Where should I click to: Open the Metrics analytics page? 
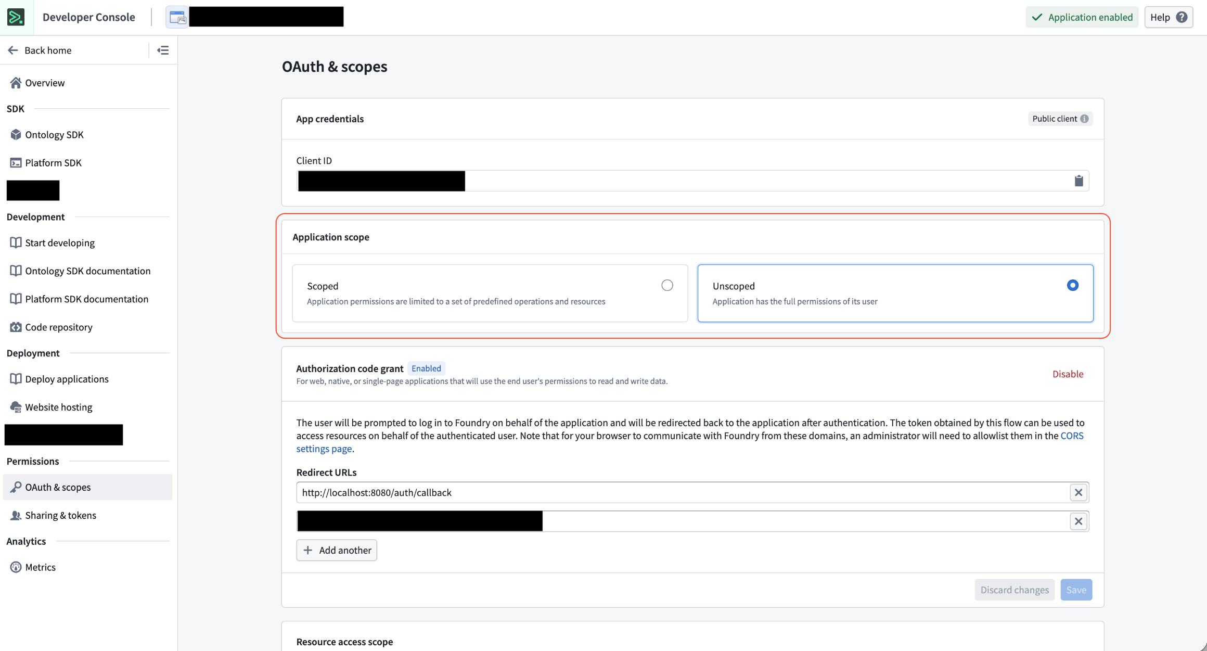40,567
